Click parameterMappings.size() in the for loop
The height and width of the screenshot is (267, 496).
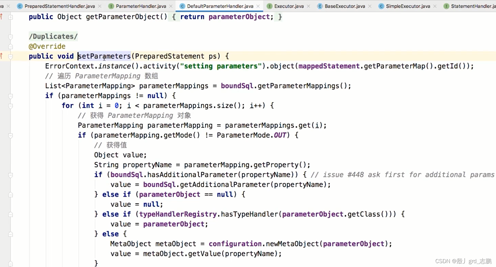pyautogui.click(x=193, y=106)
